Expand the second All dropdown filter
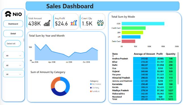Image resolution: width=183 pixels, height=105 pixels. point(13,65)
